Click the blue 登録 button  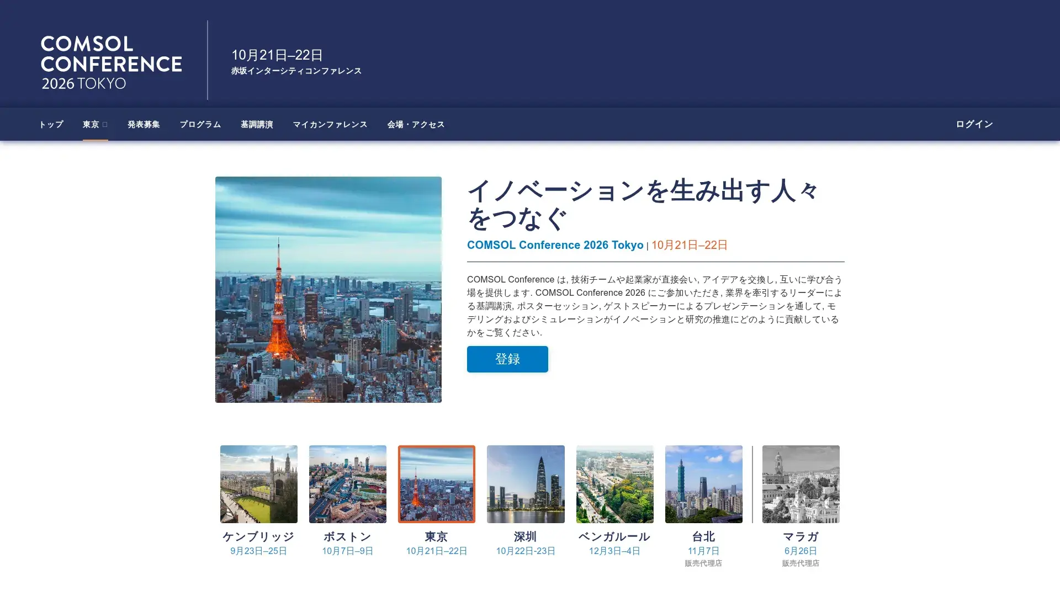point(507,359)
